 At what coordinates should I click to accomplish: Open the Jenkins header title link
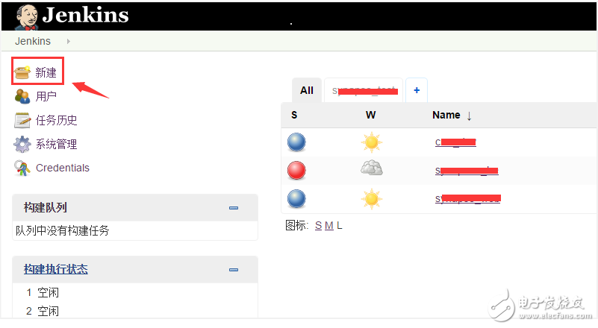click(85, 15)
